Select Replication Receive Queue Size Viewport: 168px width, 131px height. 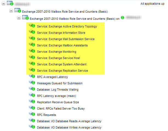click(x=58, y=102)
